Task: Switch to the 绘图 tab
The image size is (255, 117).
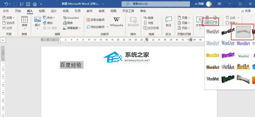Action: pos(42,11)
